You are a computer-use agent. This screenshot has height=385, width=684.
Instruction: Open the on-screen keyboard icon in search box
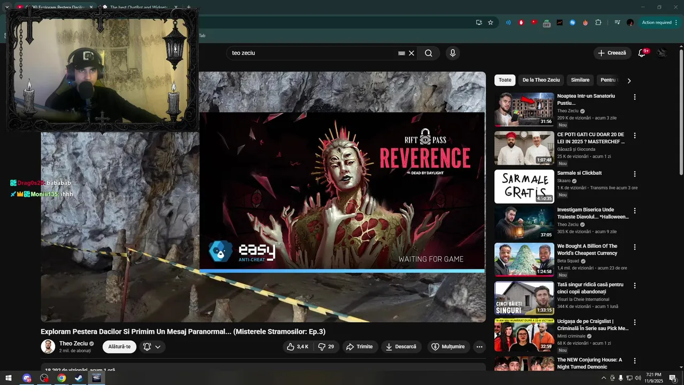(401, 53)
